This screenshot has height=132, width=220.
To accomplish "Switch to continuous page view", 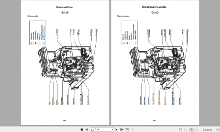I will pyautogui.click(x=186, y=129).
